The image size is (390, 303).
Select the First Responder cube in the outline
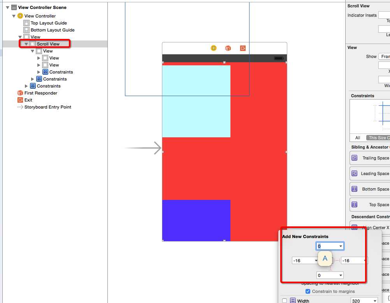click(x=20, y=93)
